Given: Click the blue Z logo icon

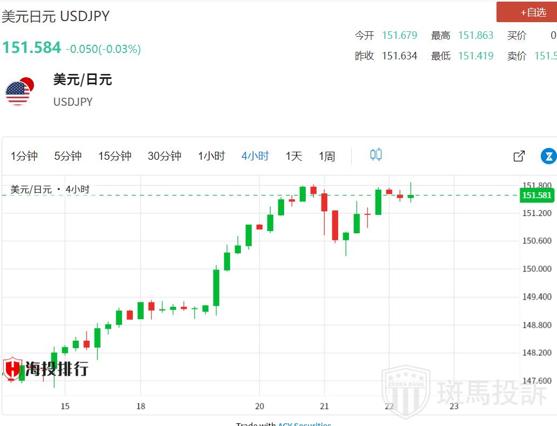Looking at the screenshot, I should tap(549, 156).
